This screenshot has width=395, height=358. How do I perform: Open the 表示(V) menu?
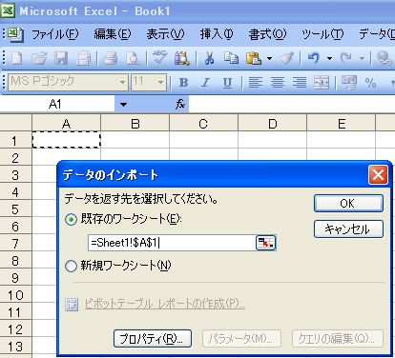point(165,34)
